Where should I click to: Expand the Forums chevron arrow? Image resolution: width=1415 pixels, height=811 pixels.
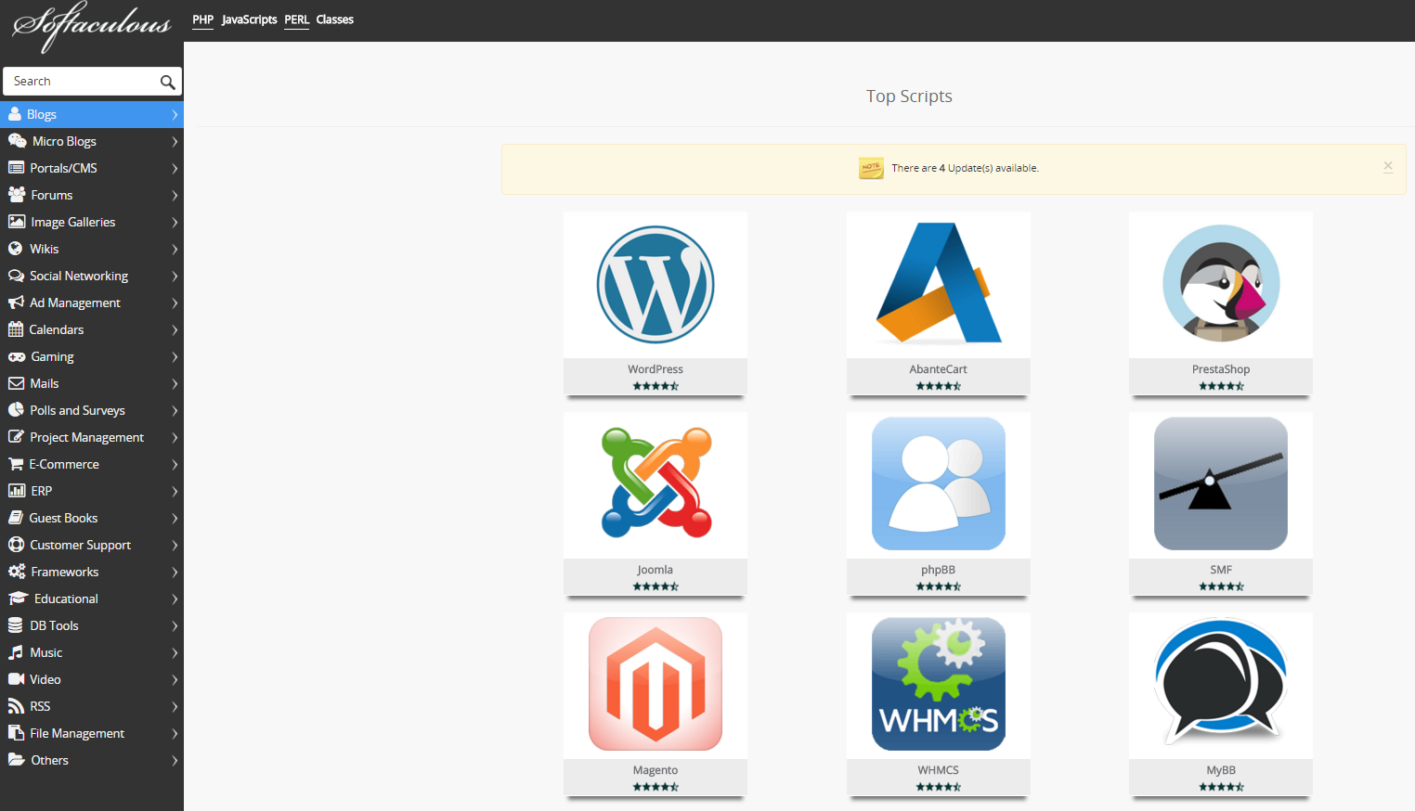tap(175, 195)
